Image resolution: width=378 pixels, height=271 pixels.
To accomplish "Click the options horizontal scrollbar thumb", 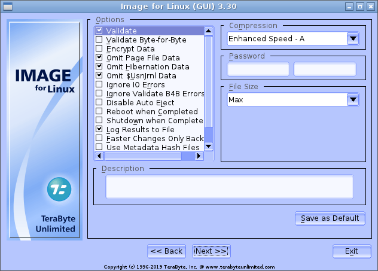I will (x=143, y=156).
